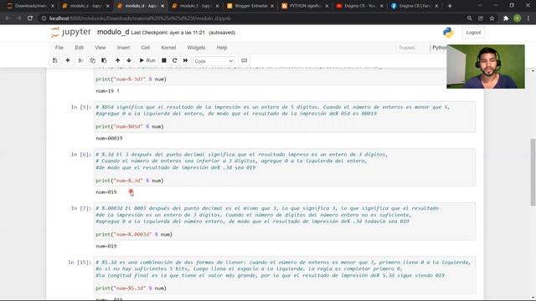
Task: Switch to the Downloads browser tab
Action: [31, 6]
